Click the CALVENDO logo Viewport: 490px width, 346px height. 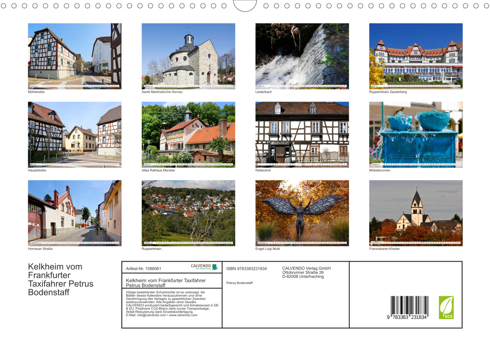(x=204, y=267)
